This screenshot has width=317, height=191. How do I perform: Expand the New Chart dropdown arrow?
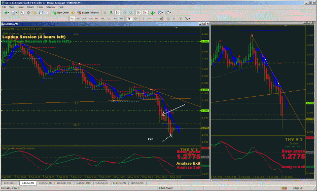point(9,13)
